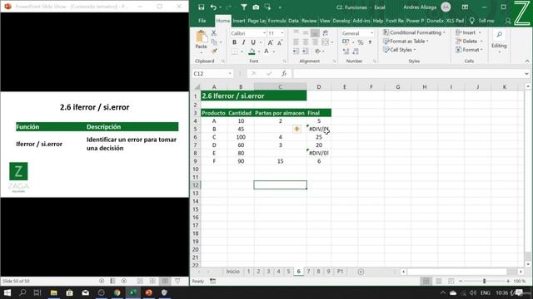Viewport: 533px width, 299px height.
Task: Click the zoom out minus button
Action: (x=461, y=281)
